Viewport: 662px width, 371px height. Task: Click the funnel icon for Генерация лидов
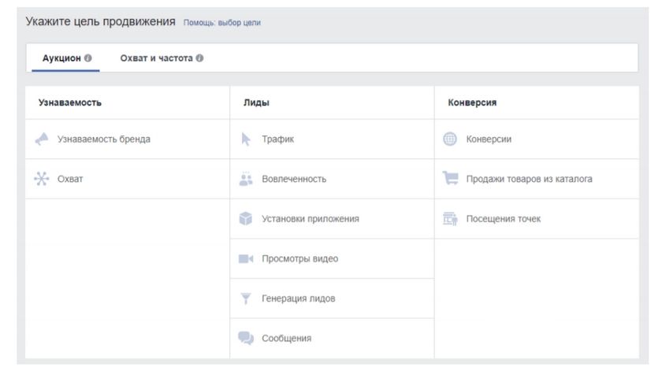coord(246,299)
